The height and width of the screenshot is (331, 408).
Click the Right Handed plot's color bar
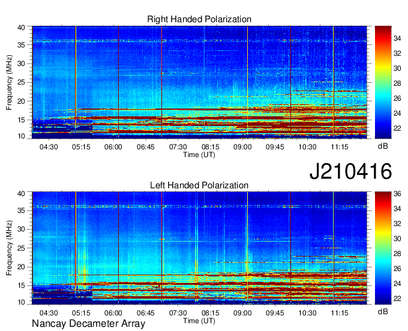click(x=383, y=82)
